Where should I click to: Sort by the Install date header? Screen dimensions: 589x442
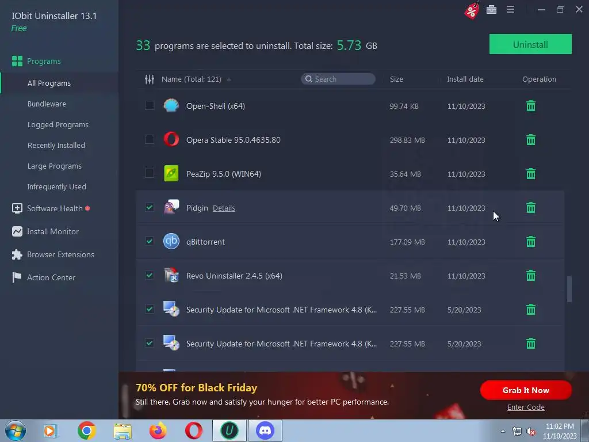click(465, 79)
